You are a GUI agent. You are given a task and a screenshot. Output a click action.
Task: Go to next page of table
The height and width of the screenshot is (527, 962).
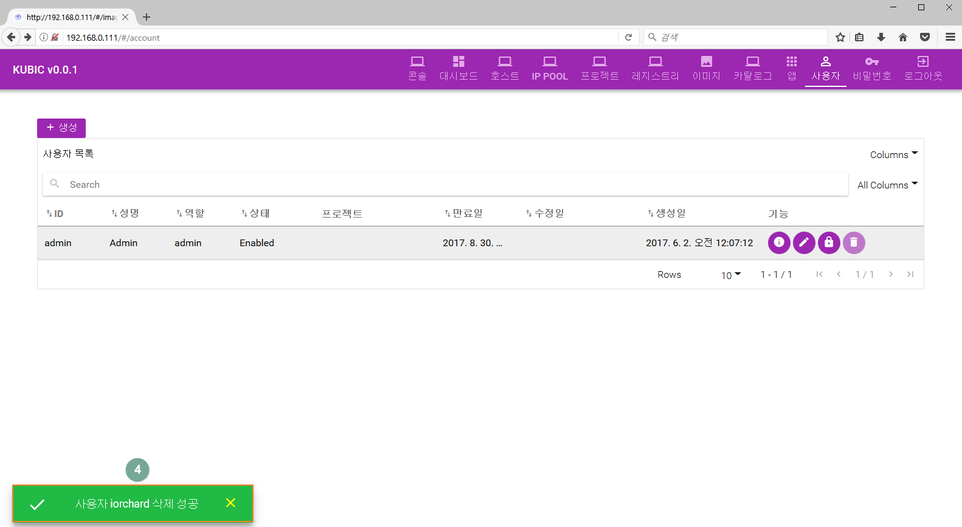coord(891,274)
